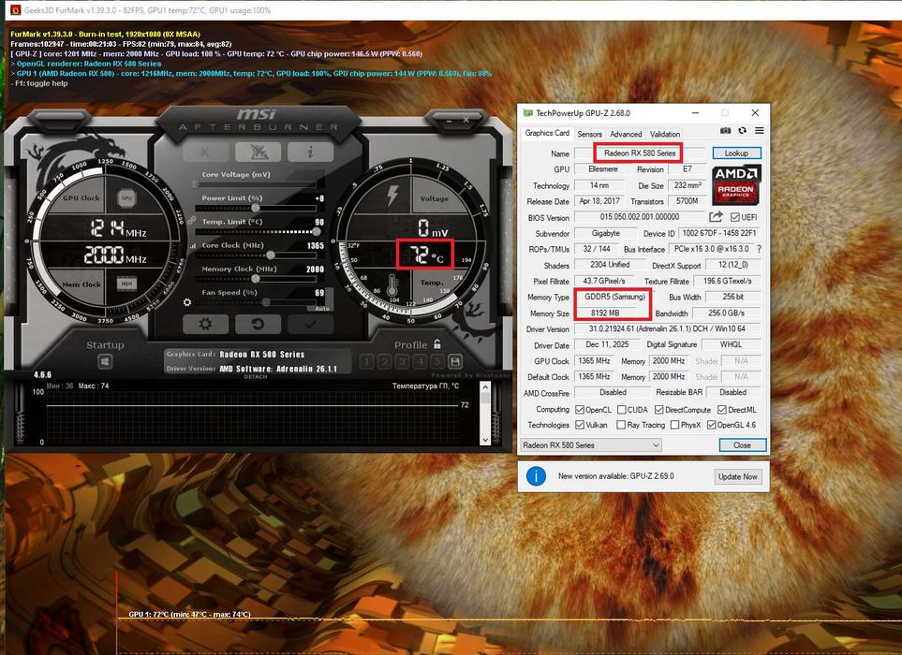This screenshot has height=655, width=902.
Task: Click the Gigabyte Subvendor value in GPU-Z
Action: (606, 233)
